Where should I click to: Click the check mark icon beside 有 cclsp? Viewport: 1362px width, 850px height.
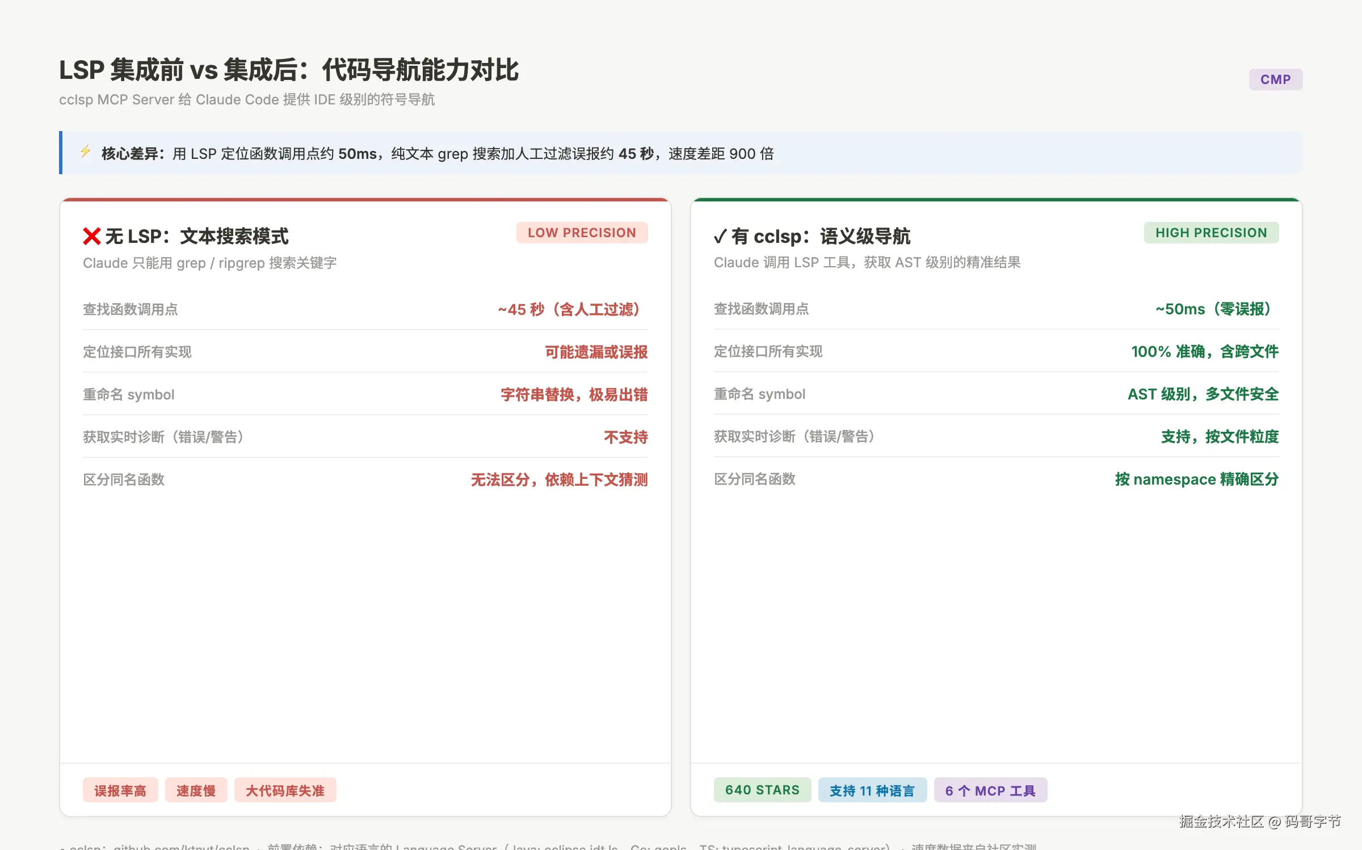pos(720,237)
